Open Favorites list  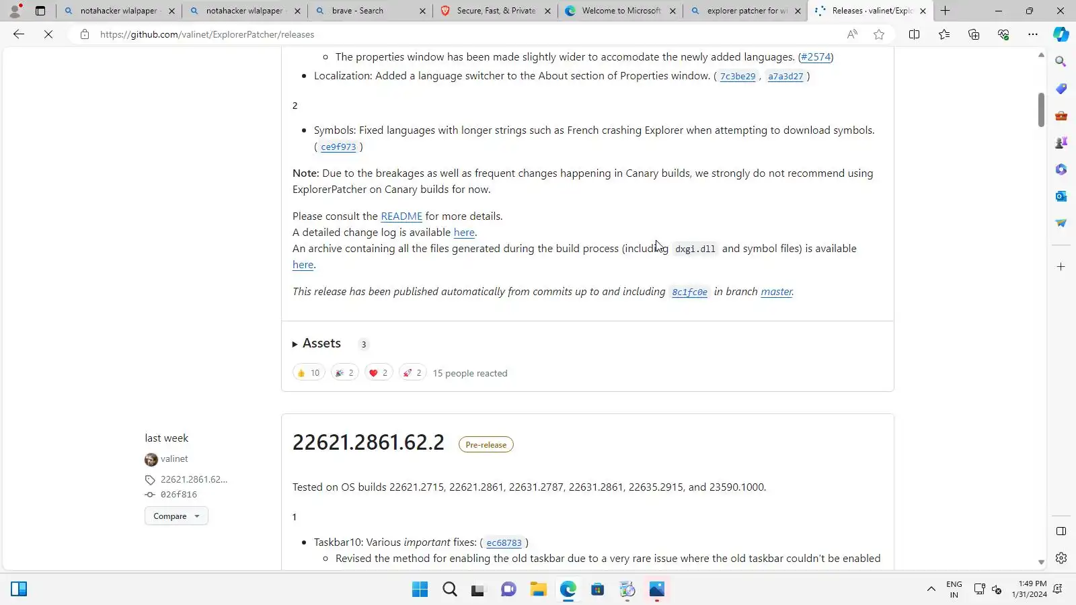[944, 34]
